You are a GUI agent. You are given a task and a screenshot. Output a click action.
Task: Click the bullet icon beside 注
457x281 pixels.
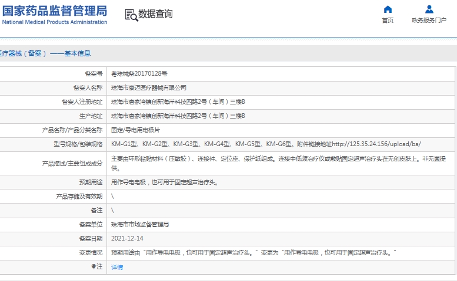(94, 266)
